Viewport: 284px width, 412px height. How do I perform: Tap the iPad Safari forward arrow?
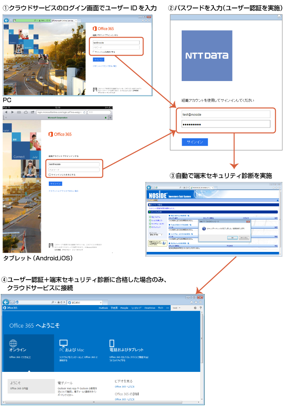coord(12,112)
